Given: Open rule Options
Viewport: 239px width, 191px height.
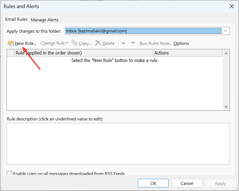Looking at the screenshot, I should pos(181,43).
